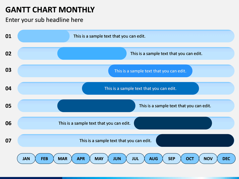
Task: Select the darkest bar in row 07
Action: pos(195,141)
